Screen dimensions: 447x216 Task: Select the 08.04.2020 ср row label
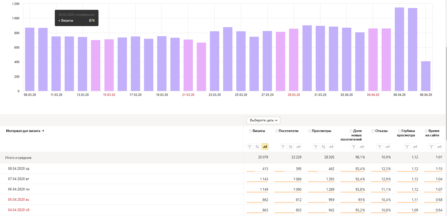point(19,169)
